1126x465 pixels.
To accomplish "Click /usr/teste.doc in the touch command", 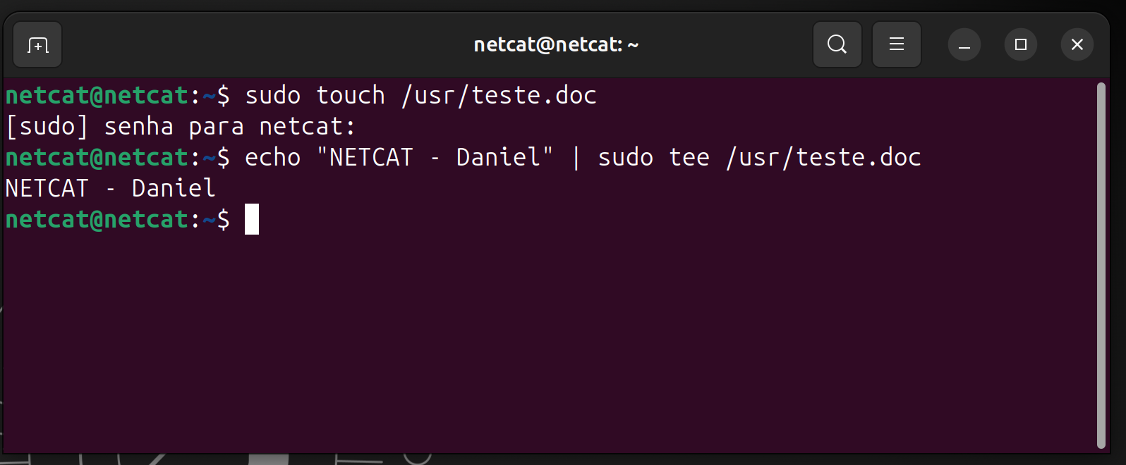I will (499, 95).
